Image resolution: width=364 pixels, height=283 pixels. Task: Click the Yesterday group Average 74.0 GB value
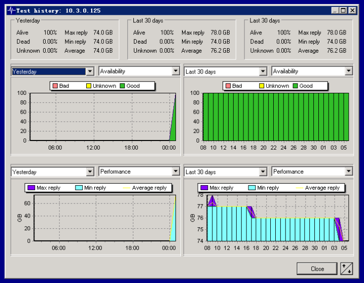point(103,51)
